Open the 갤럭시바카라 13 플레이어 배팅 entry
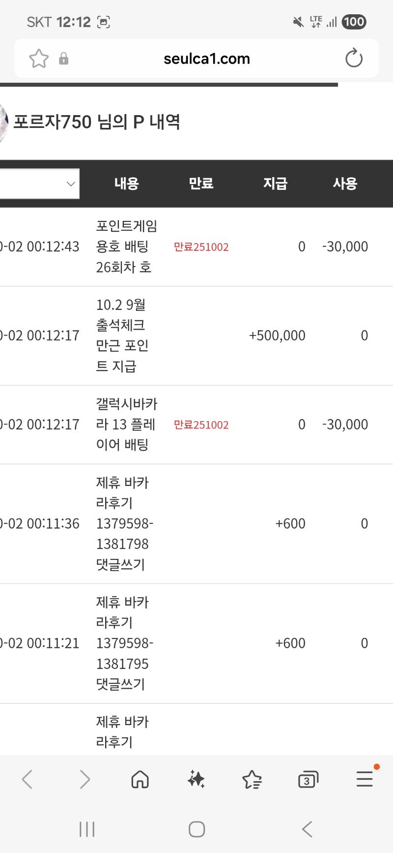393x853 pixels. click(126, 425)
